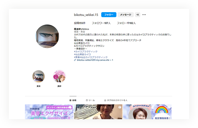Open hashtag #仙台美容カイロ
The width and height of the screenshot is (198, 128).
pyautogui.click(x=82, y=54)
